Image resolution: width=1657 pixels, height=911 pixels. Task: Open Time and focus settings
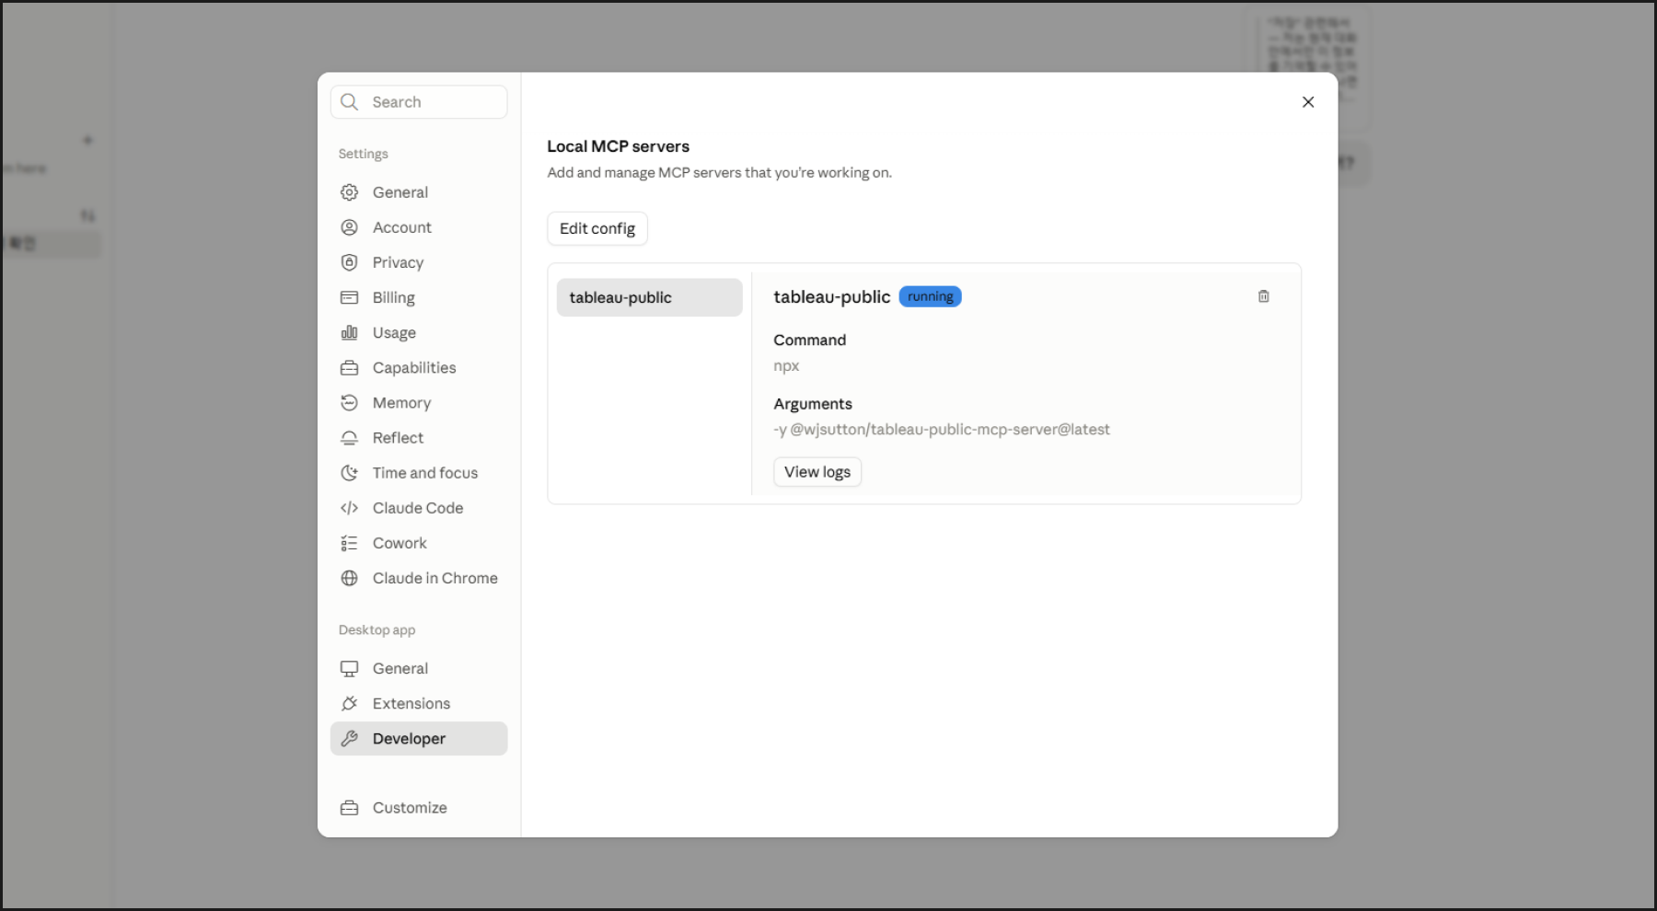pos(419,473)
